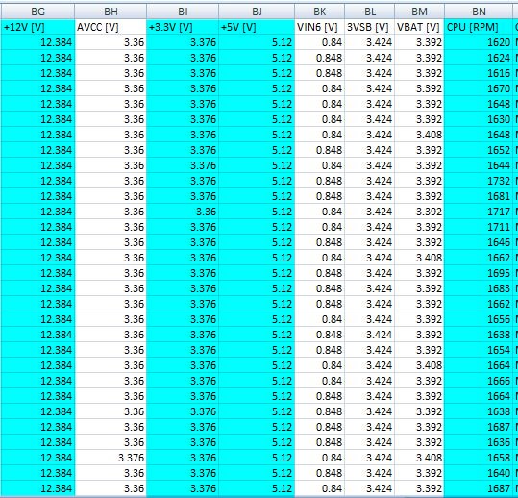Select column BJ header
This screenshot has width=518, height=498.
[x=257, y=12]
